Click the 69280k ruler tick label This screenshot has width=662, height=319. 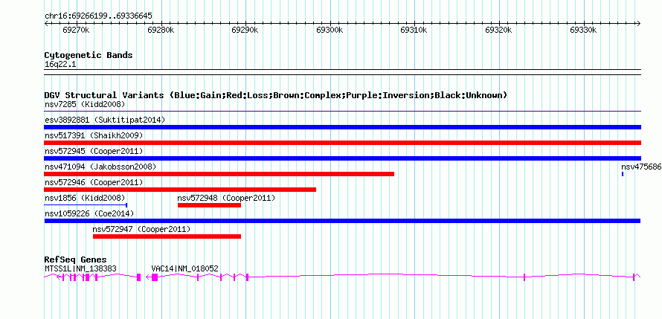161,30
